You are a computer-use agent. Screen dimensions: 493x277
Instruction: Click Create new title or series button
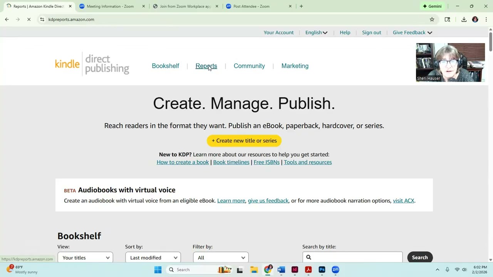(244, 141)
